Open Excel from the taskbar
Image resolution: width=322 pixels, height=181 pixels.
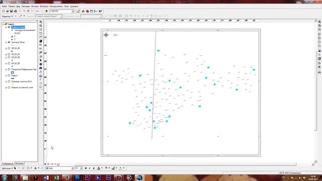click(56, 177)
